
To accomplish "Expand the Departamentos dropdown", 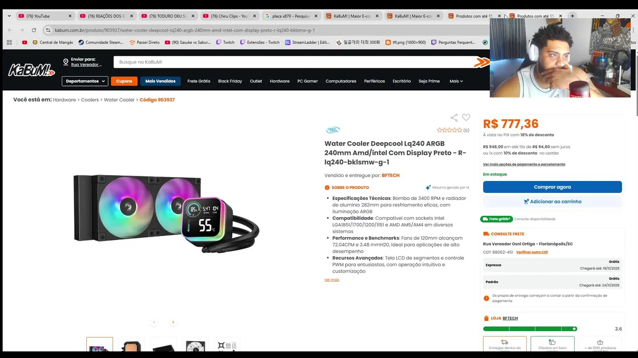I will click(x=85, y=81).
